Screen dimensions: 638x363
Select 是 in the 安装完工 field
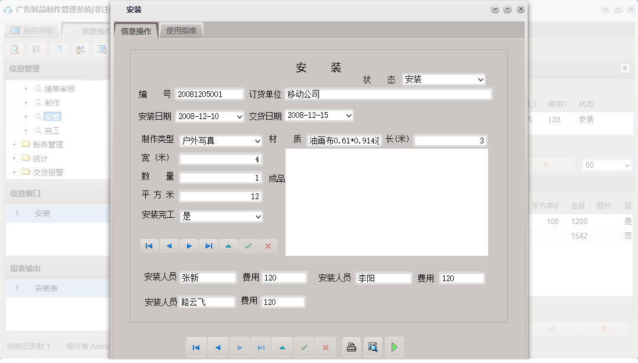221,216
